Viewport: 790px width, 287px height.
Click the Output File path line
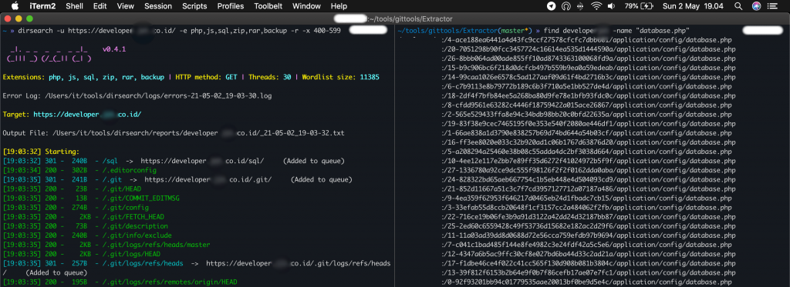coord(174,133)
